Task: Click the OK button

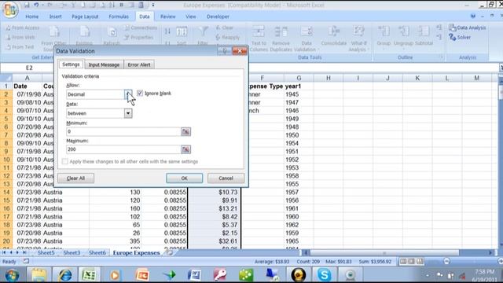Action: (x=184, y=178)
